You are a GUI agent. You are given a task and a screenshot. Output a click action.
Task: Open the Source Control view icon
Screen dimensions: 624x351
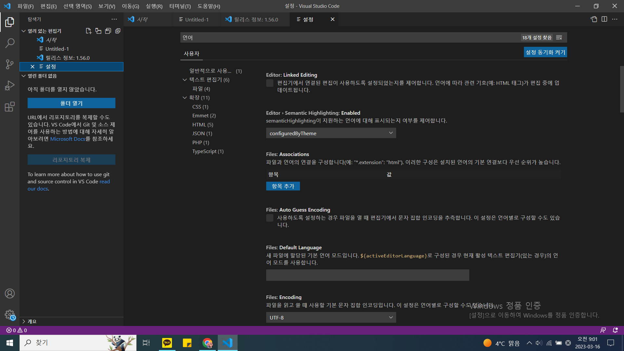point(10,64)
